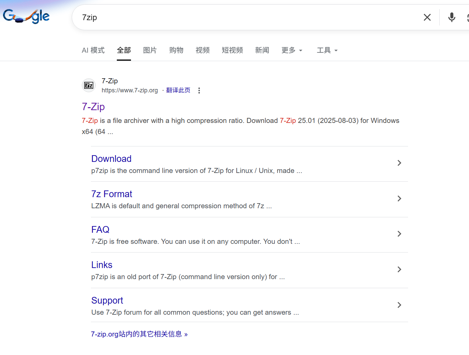Clear the search box with X icon

click(427, 17)
